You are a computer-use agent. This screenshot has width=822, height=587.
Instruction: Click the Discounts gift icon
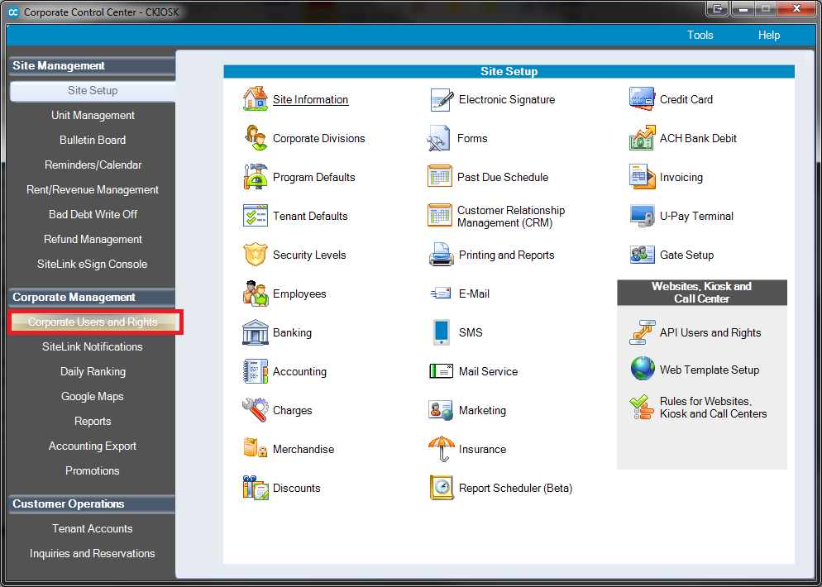tap(256, 488)
